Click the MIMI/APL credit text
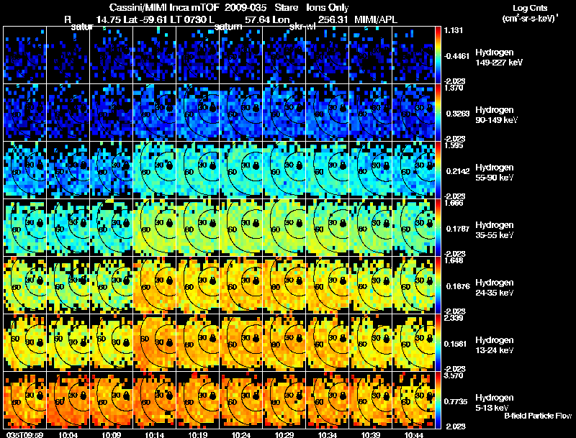 (x=375, y=19)
